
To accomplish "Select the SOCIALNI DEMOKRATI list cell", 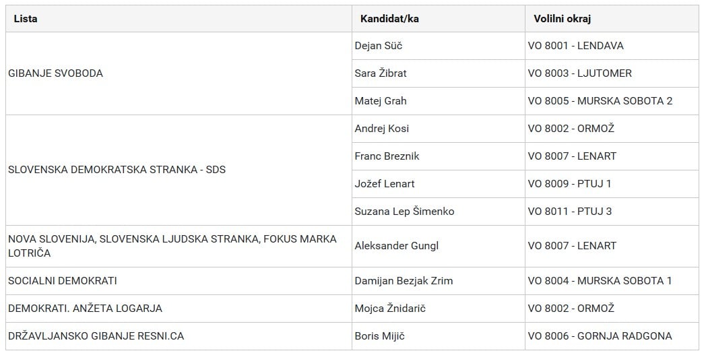I will (63, 281).
